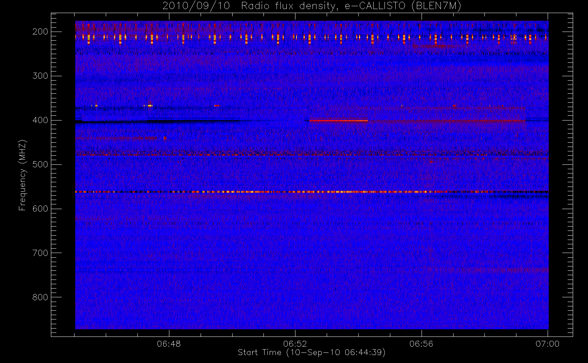Image resolution: width=588 pixels, height=363 pixels.
Task: Click the 400 frequency tick label
Action: [x=40, y=120]
